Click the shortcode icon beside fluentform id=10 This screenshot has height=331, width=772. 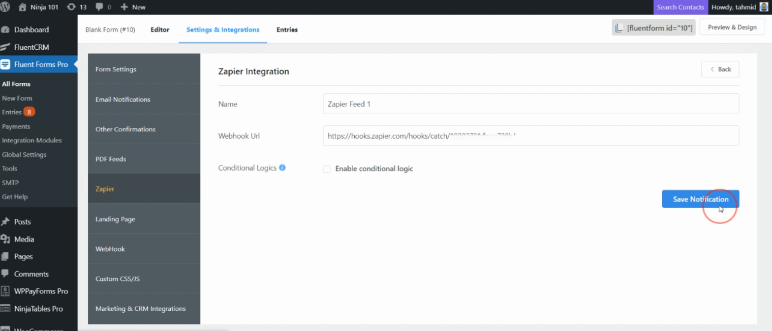tap(619, 27)
